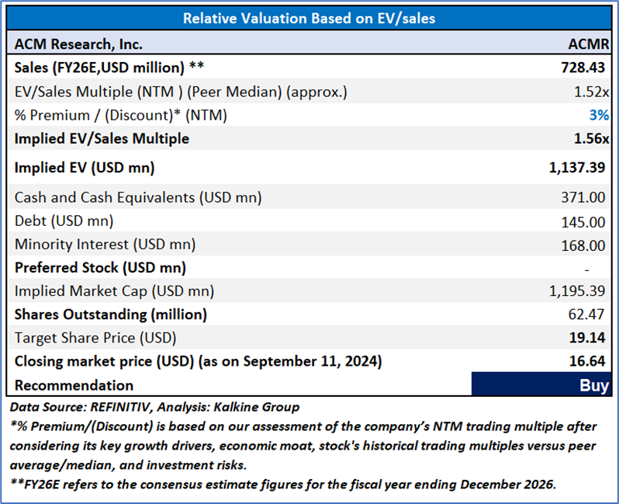Select the 'Implied Market Cap (USD mn)' label

pyautogui.click(x=115, y=291)
